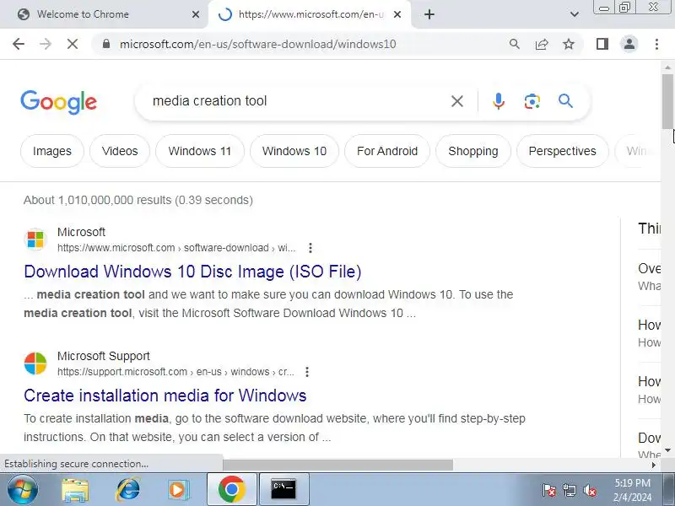The height and width of the screenshot is (506, 675).
Task: Share this page icon
Action: pos(542,44)
